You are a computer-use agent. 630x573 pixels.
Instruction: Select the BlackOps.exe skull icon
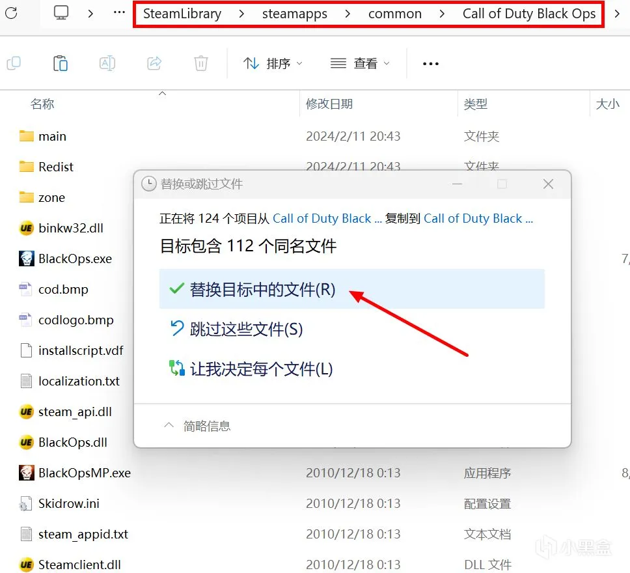point(27,259)
